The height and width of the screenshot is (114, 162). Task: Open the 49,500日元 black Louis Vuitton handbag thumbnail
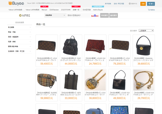pos(119,80)
